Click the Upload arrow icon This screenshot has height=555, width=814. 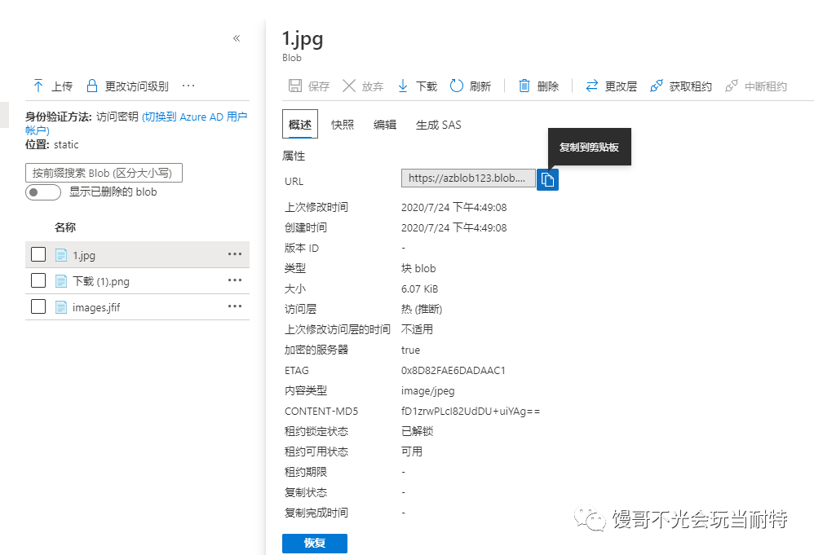[x=38, y=86]
